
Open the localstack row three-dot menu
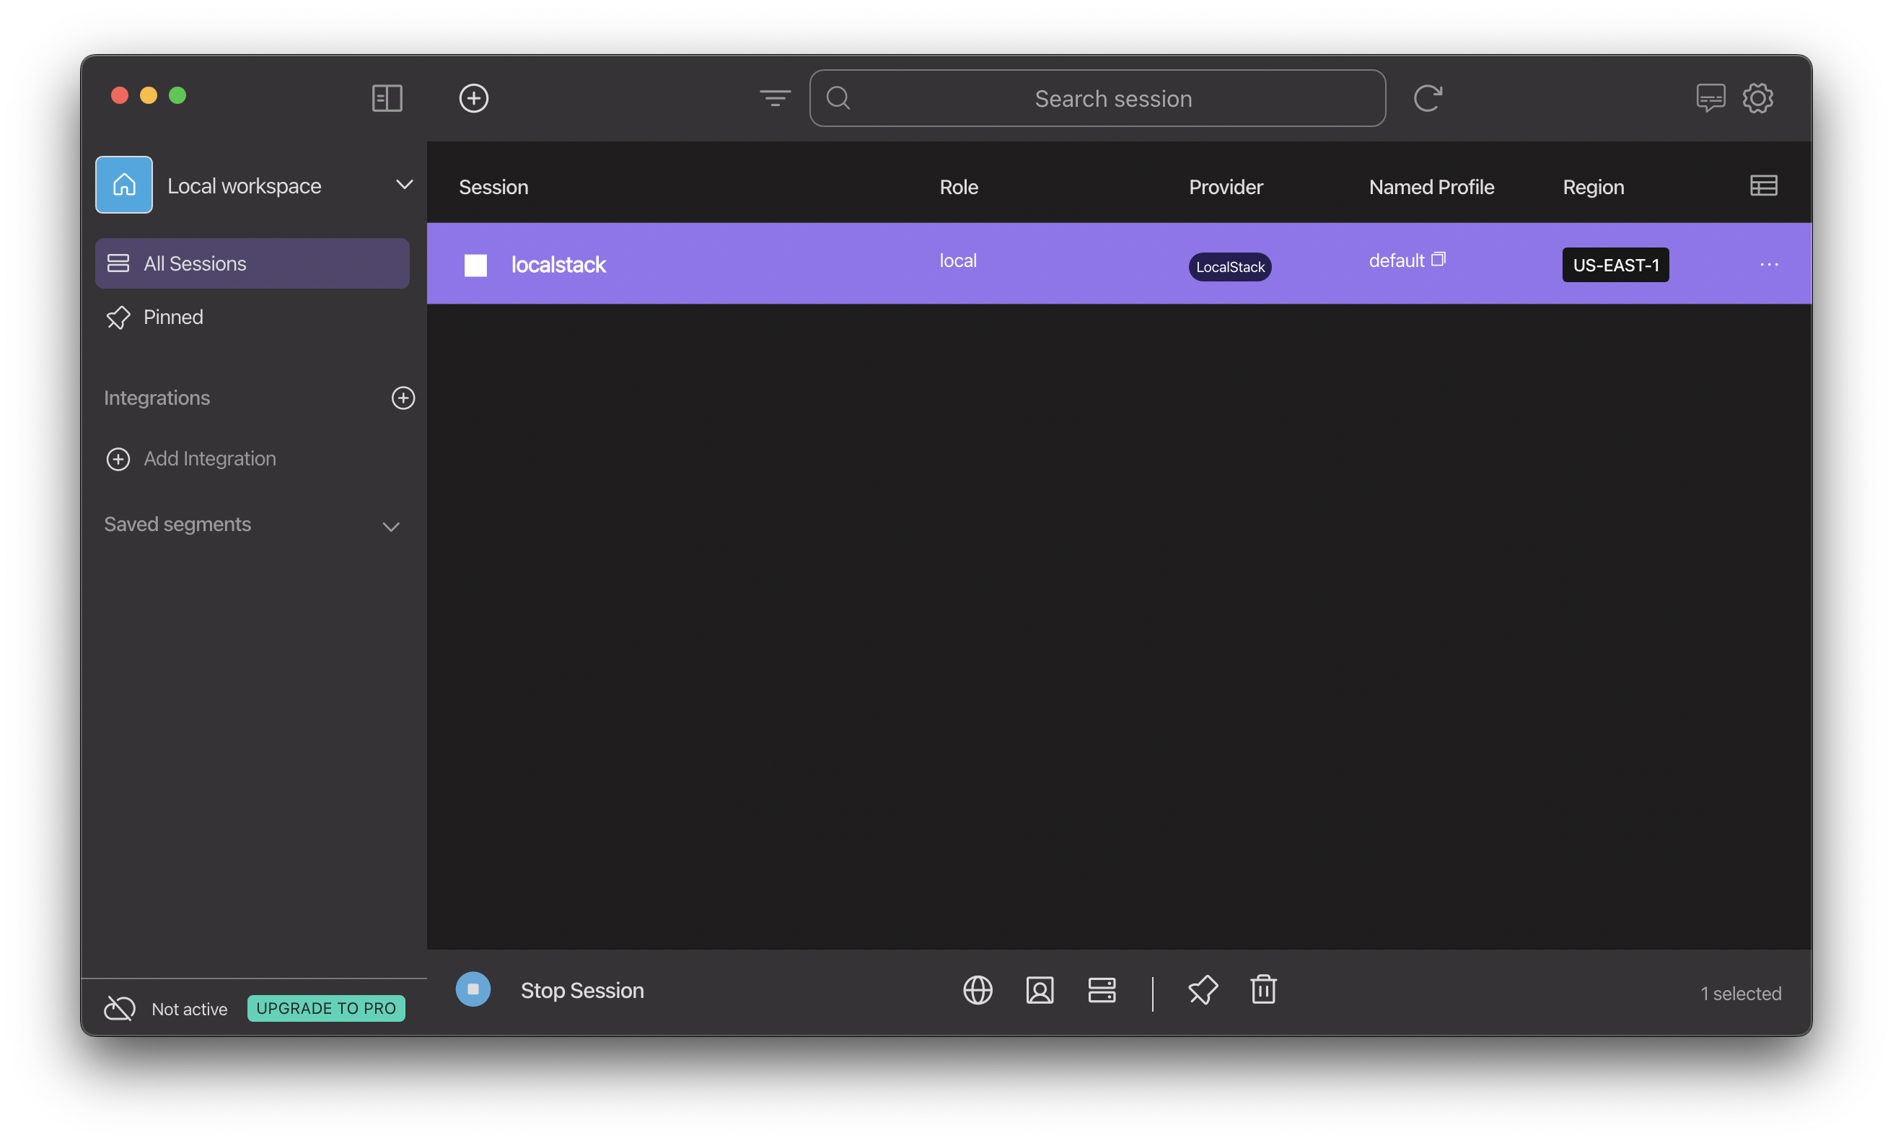(x=1768, y=264)
